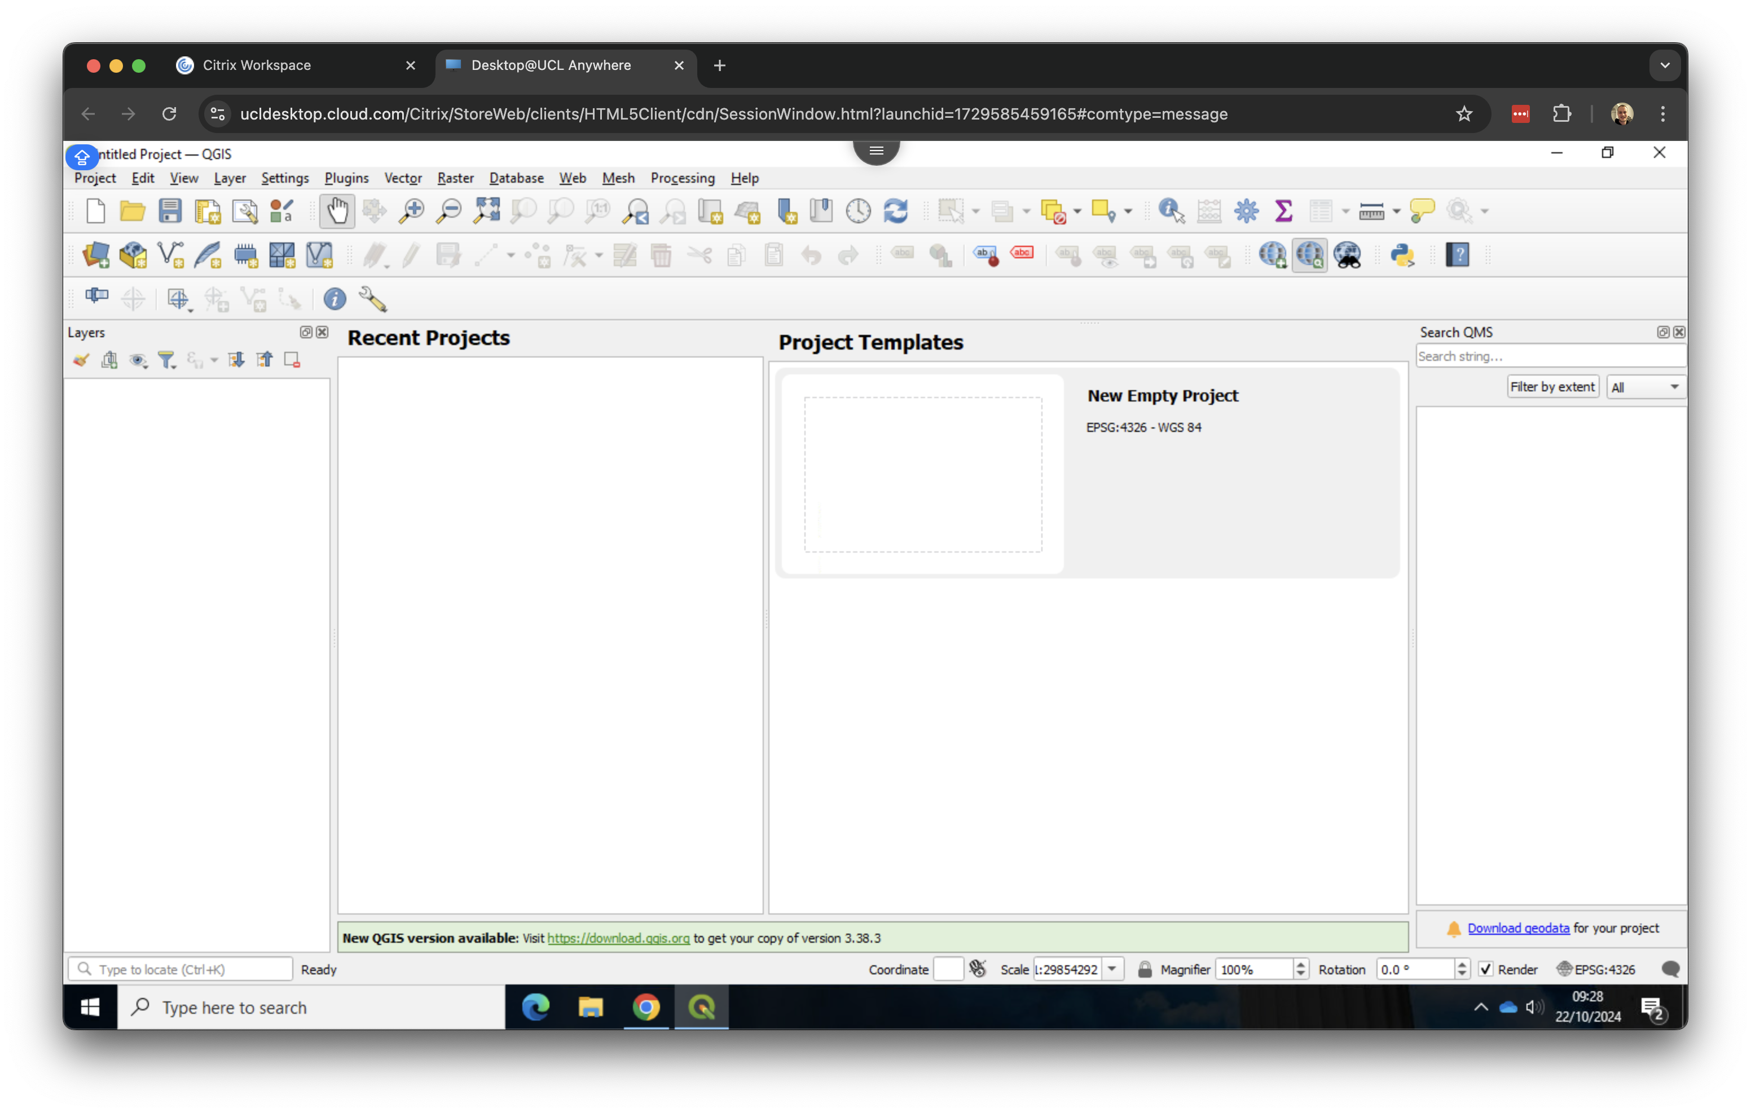
Task: Open the measure tool dropdown arrow
Action: (1396, 211)
